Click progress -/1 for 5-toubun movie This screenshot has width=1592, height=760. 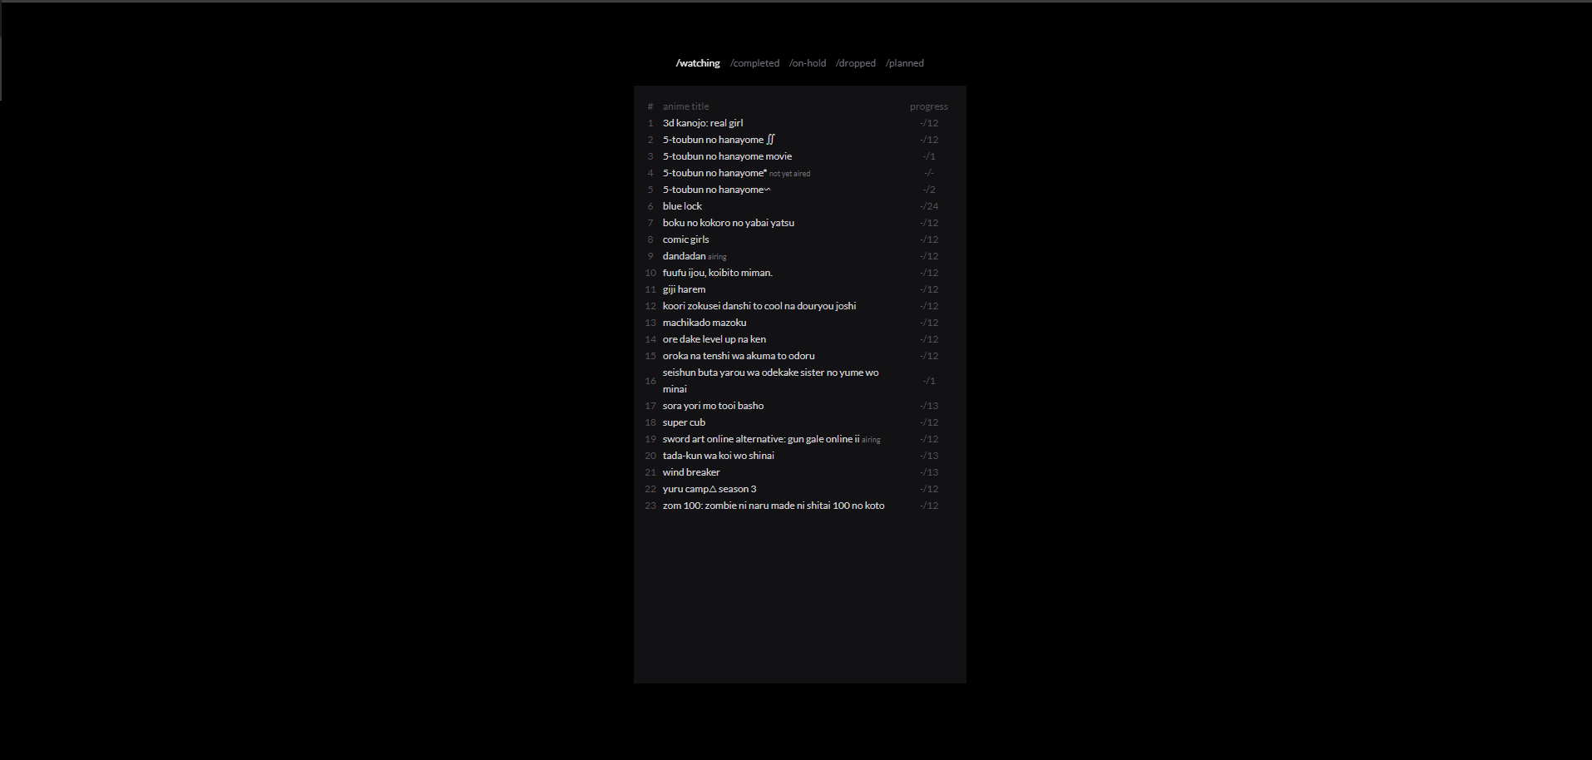click(929, 156)
